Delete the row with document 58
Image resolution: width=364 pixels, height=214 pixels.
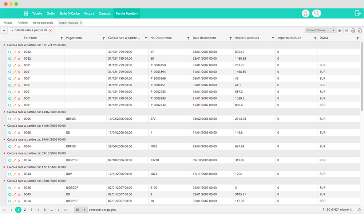tap(19, 59)
